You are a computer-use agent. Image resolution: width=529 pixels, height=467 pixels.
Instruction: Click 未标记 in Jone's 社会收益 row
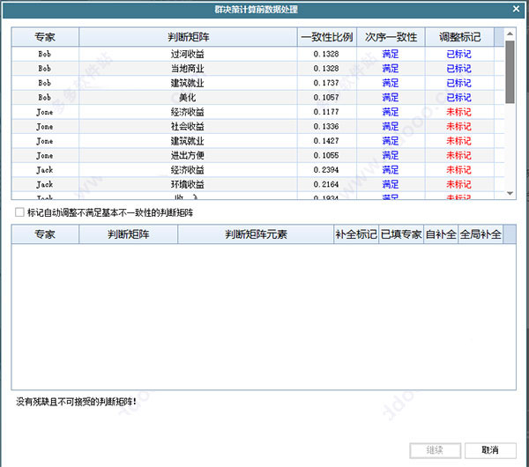[x=458, y=127]
